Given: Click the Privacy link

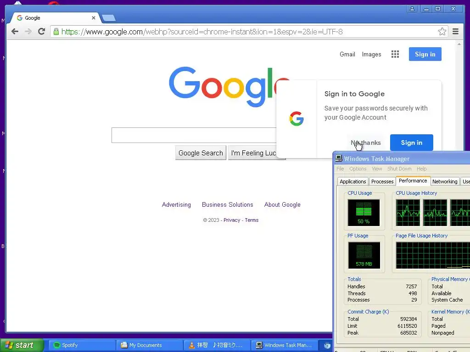Looking at the screenshot, I should 232,220.
